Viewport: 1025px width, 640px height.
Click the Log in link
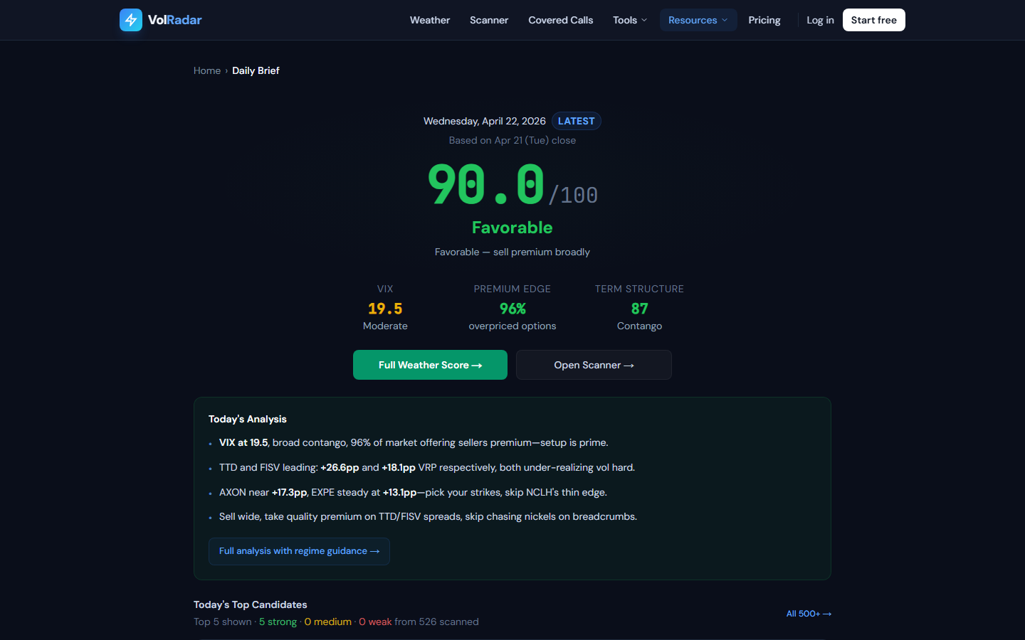[820, 20]
